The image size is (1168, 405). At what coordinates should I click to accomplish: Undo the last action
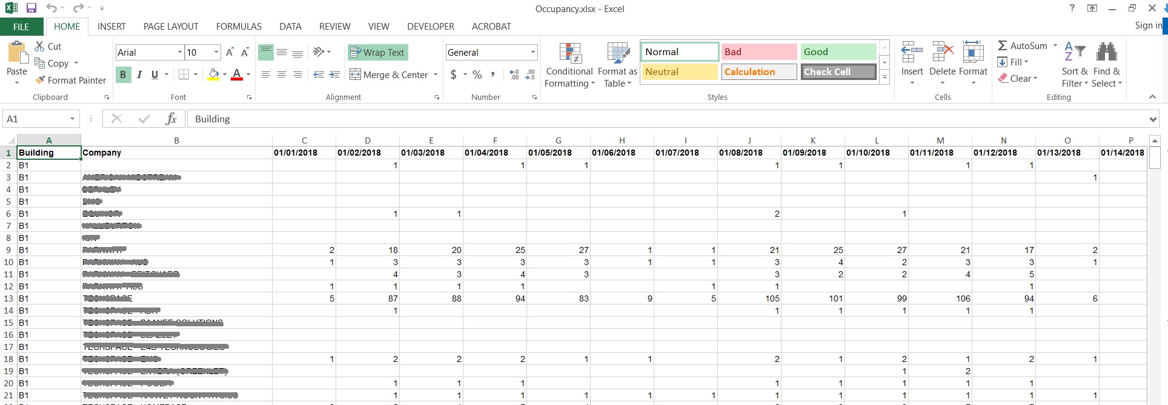[x=51, y=8]
